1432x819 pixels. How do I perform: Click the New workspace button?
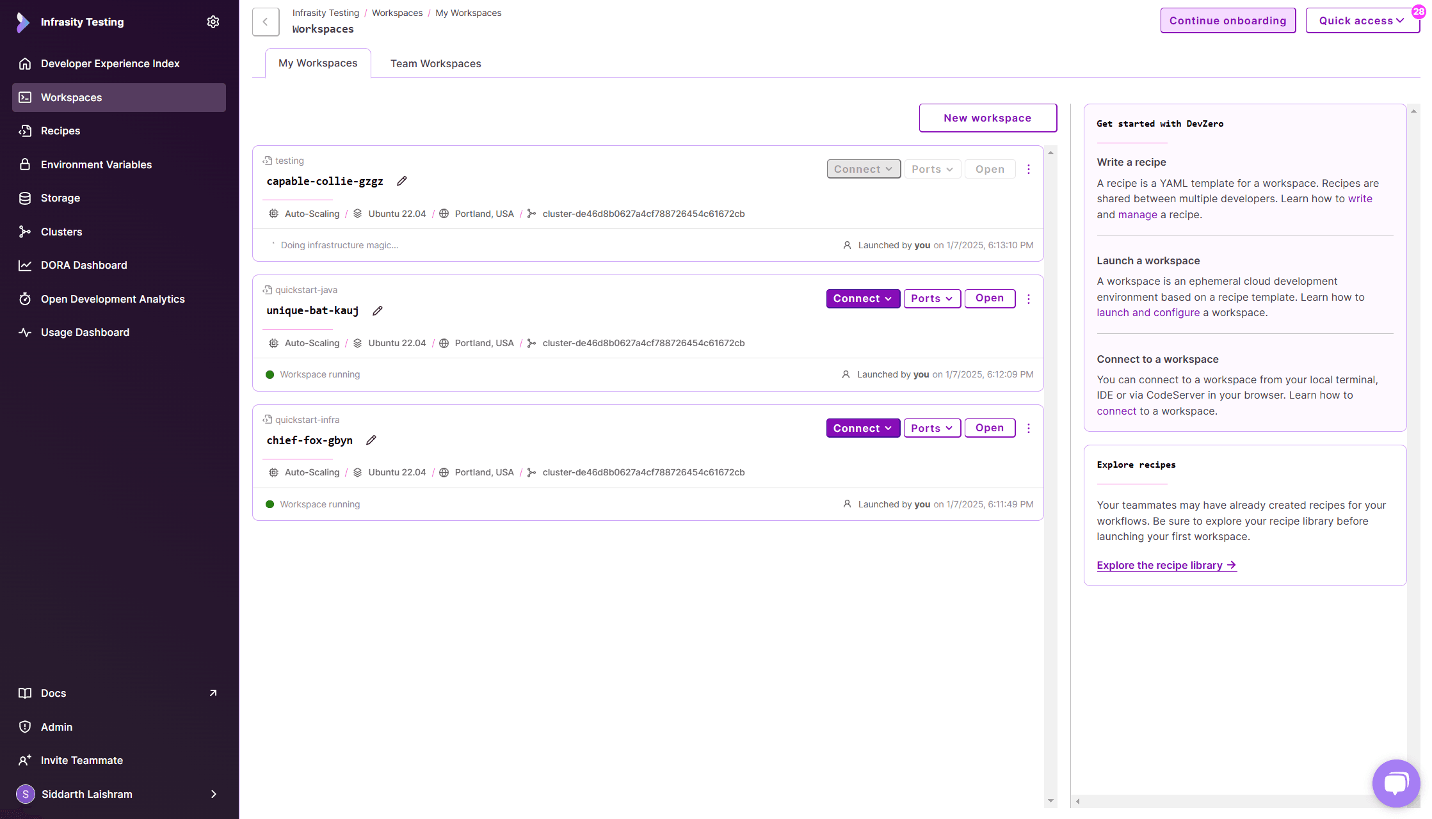click(x=987, y=118)
